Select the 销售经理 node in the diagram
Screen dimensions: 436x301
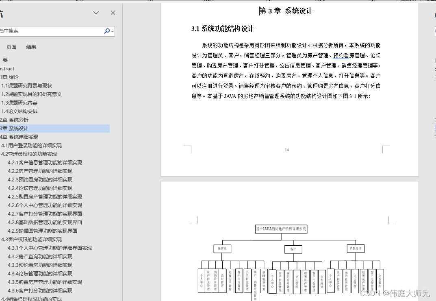356,249
